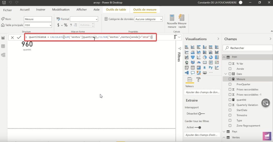Switch to Model view in left sidebar

click(x=3, y=55)
